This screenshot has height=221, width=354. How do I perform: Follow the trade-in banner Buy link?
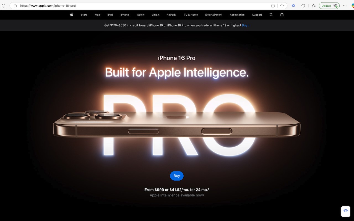click(246, 25)
